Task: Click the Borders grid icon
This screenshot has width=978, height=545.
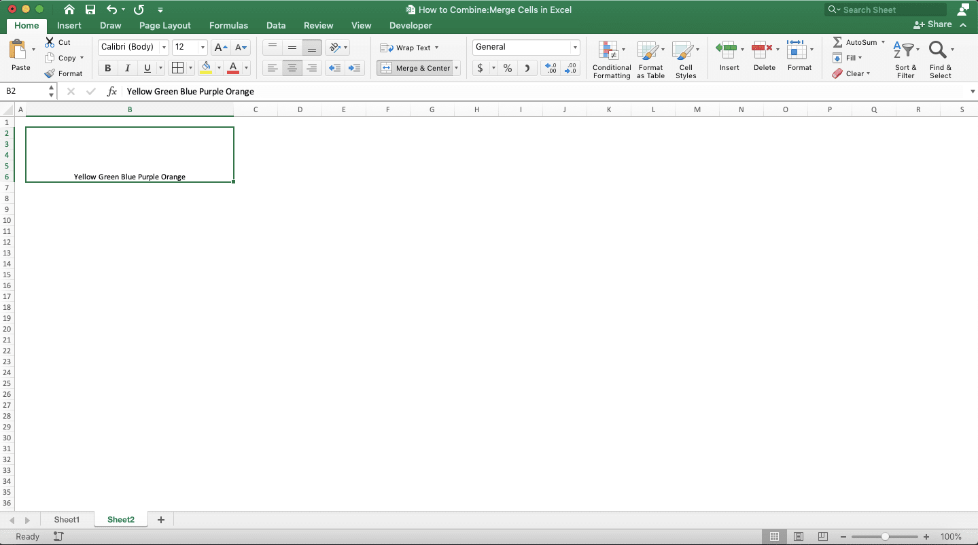Action: (177, 68)
